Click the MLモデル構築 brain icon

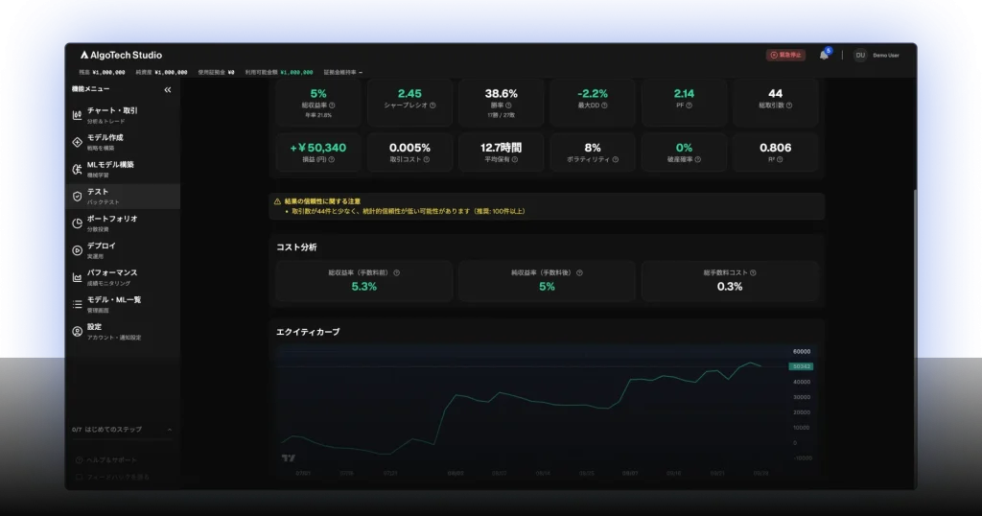(x=77, y=169)
